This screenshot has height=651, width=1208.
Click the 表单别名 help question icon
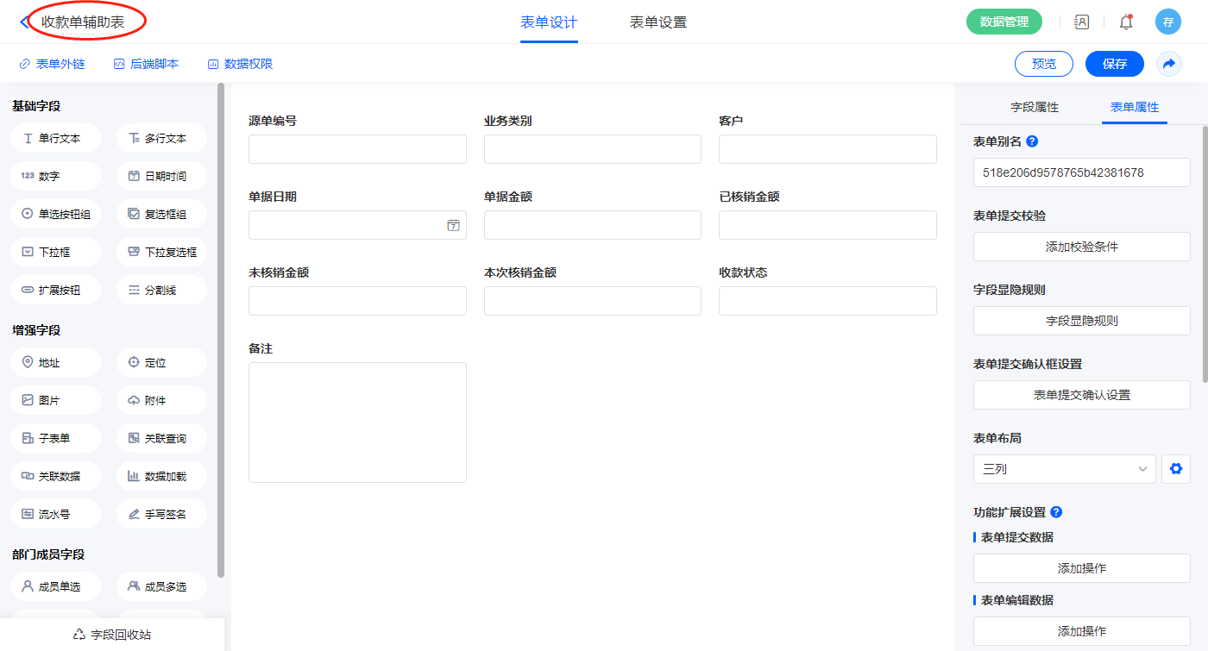pyautogui.click(x=1032, y=141)
